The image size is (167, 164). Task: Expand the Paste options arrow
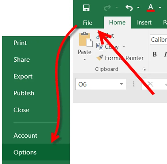tap(85, 59)
